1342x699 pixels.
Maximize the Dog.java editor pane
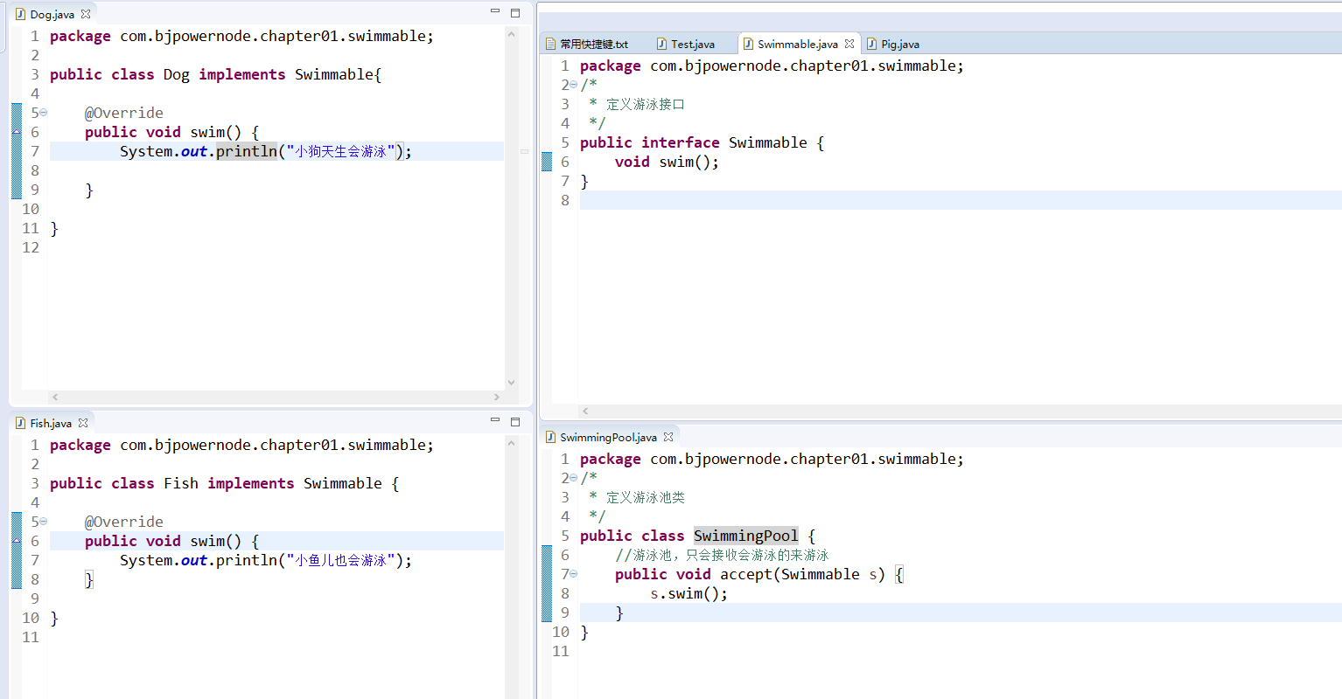click(515, 13)
